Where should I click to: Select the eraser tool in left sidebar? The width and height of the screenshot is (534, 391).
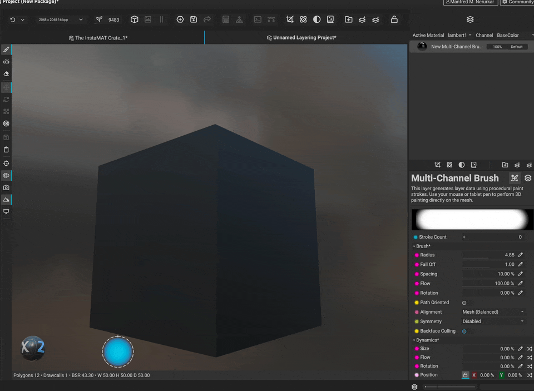(x=6, y=73)
